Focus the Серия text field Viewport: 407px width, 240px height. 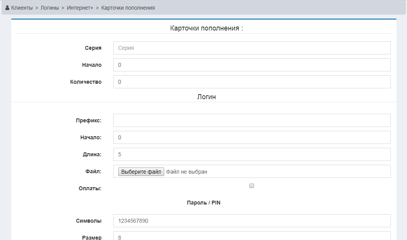pos(252,48)
